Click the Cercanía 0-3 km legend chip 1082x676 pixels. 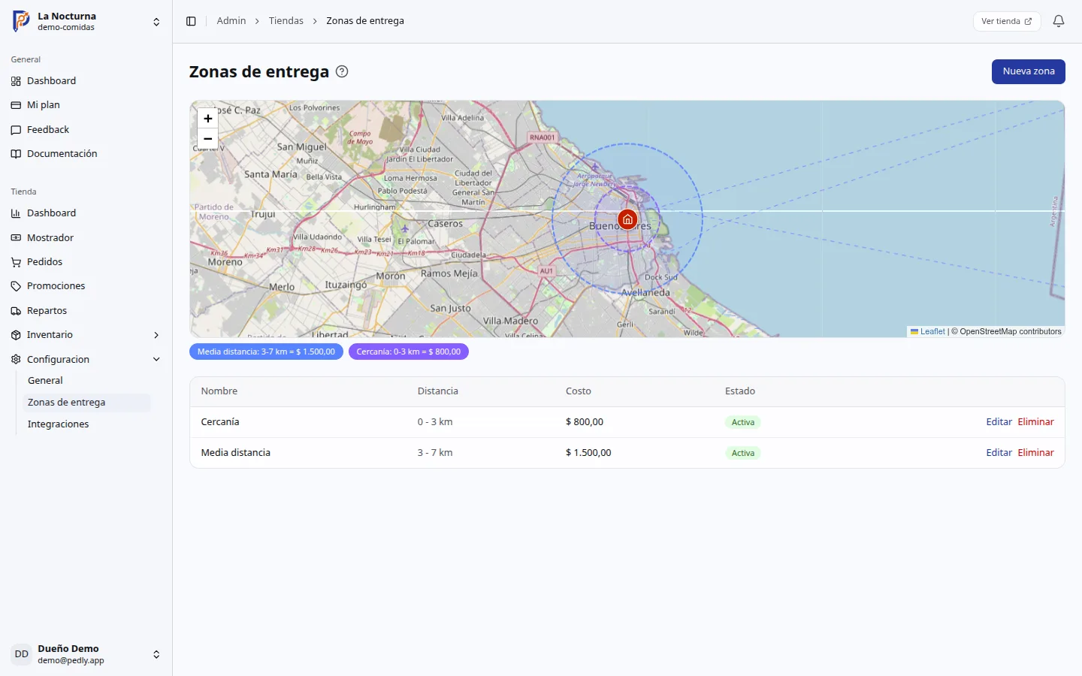click(x=409, y=352)
